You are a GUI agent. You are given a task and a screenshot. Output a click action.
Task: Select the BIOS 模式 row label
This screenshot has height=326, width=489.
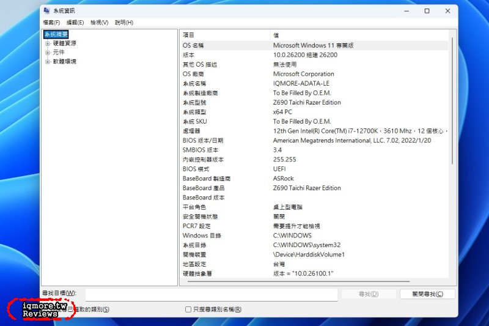tap(196, 169)
